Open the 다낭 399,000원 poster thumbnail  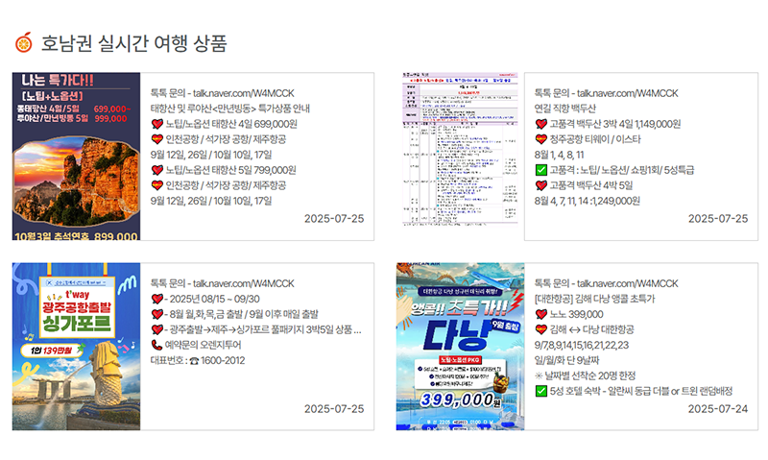pos(460,347)
